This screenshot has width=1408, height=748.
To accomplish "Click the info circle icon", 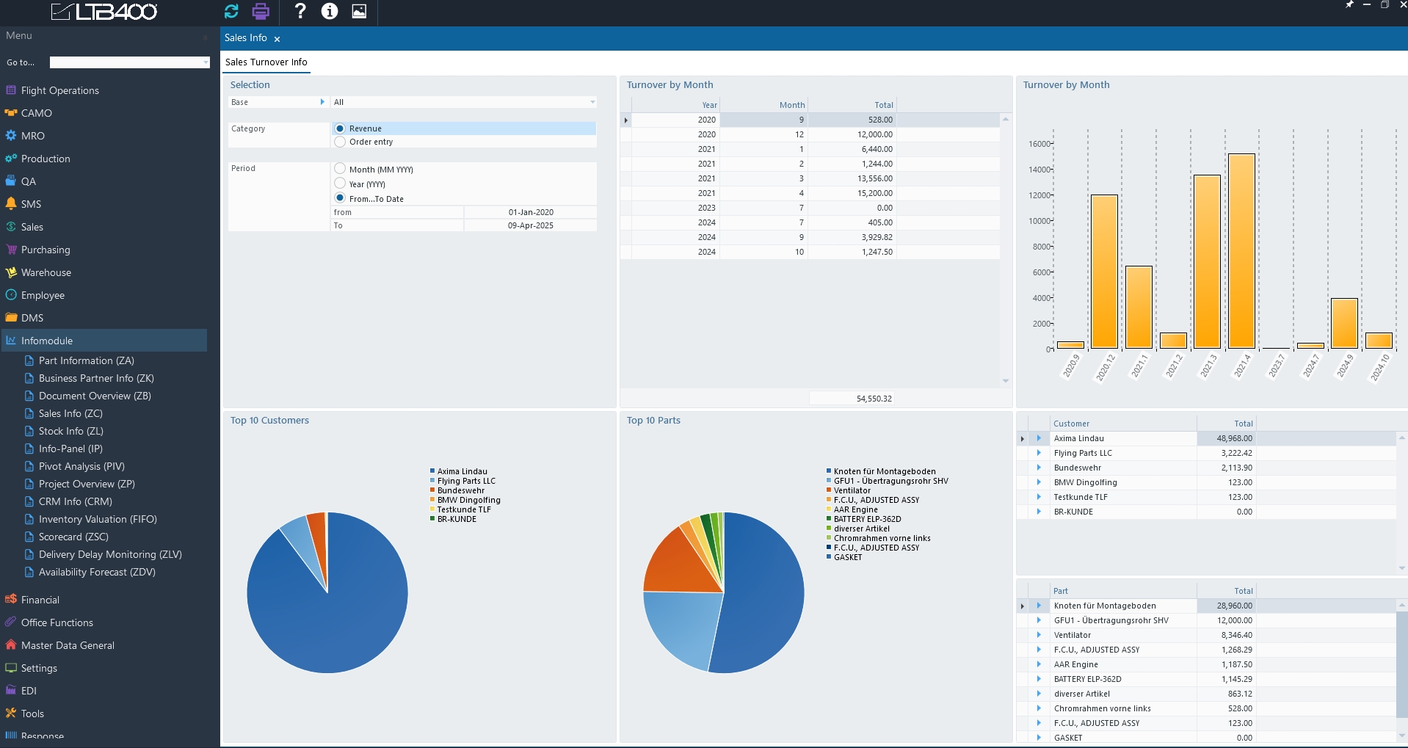I will [x=330, y=11].
